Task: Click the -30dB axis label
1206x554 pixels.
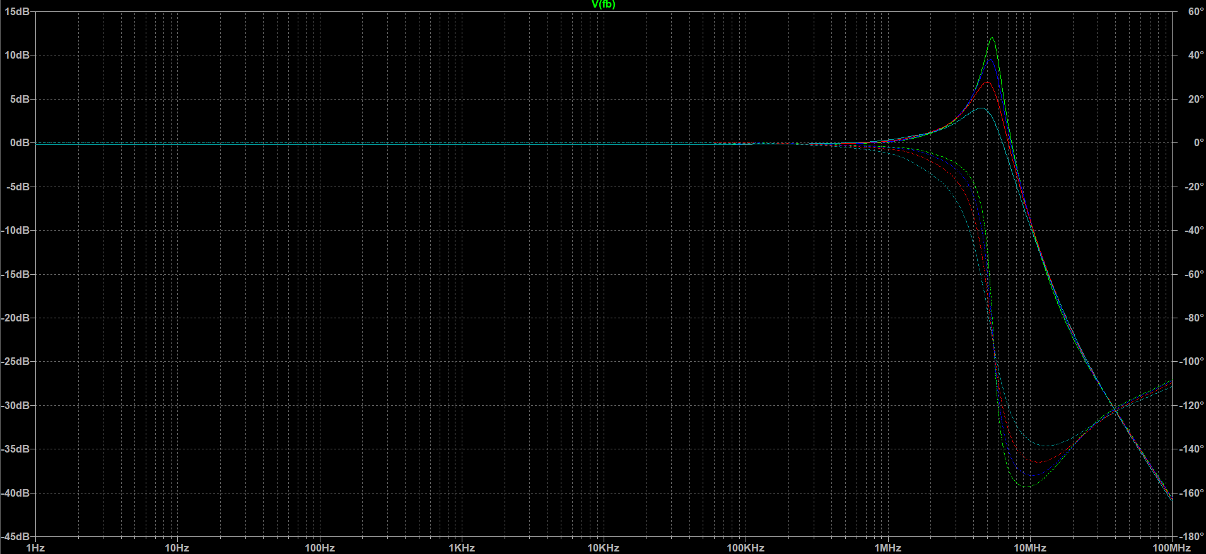Action: (x=16, y=405)
